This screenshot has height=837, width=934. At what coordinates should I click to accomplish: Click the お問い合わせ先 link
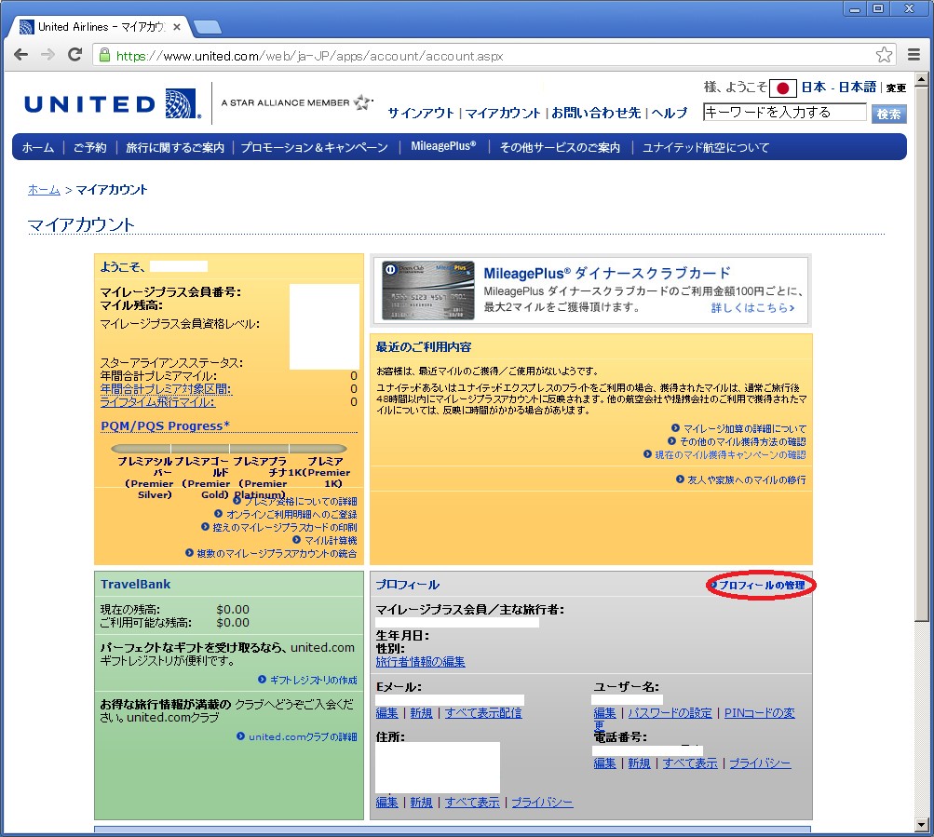[x=596, y=113]
